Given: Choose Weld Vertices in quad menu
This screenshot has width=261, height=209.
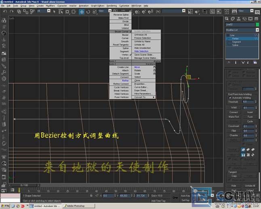Looking at the screenshot, I should 120,94.
